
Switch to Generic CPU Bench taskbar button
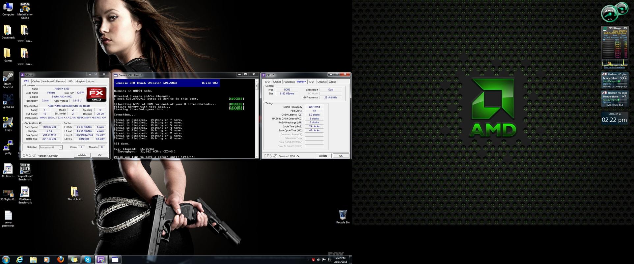pos(115,260)
